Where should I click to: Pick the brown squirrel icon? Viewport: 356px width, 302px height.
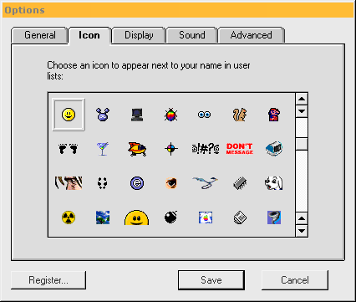click(x=240, y=115)
